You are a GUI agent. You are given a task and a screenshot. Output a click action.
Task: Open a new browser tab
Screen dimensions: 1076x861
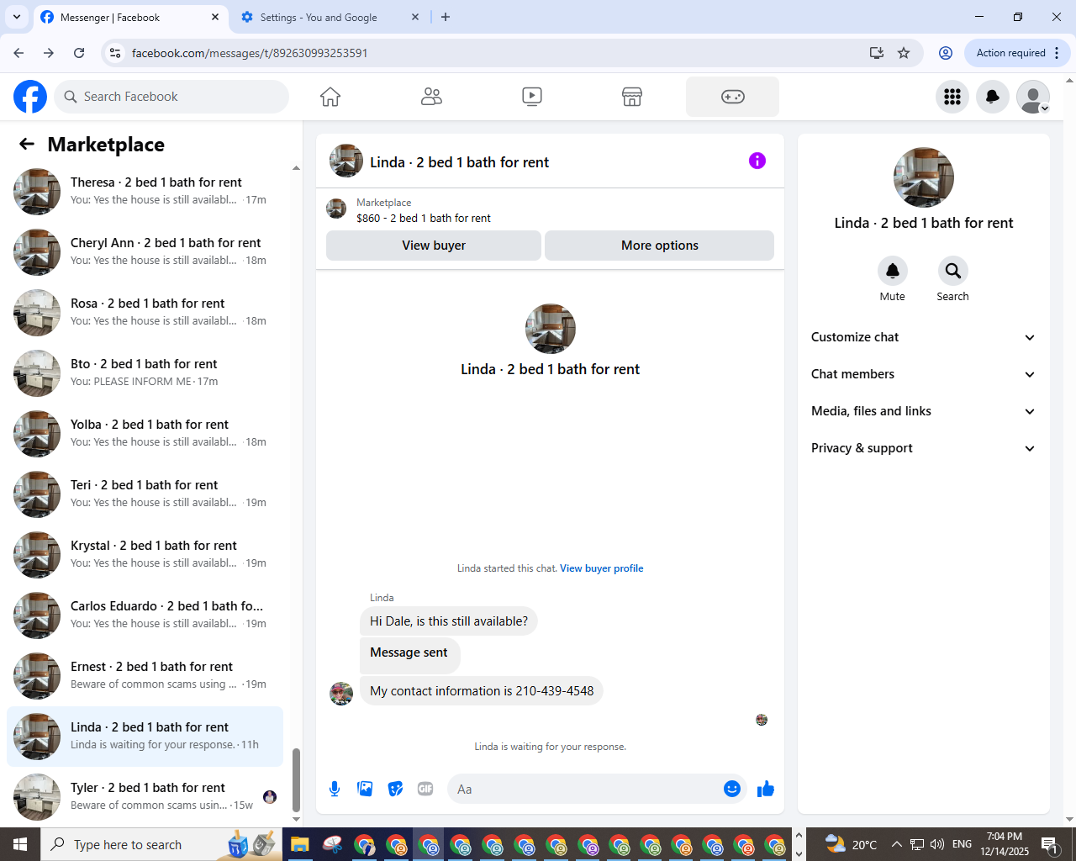click(x=446, y=17)
